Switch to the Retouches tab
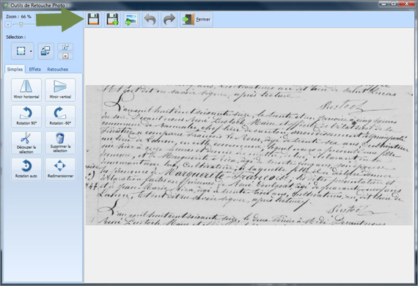This screenshot has width=418, height=286. click(58, 70)
